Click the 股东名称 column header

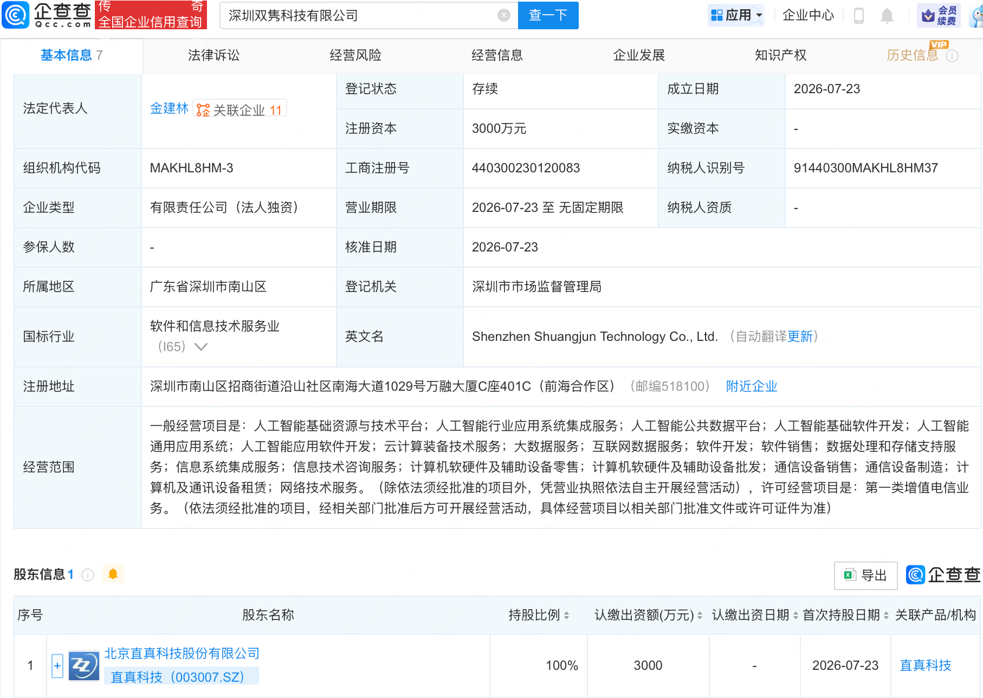pyautogui.click(x=268, y=615)
